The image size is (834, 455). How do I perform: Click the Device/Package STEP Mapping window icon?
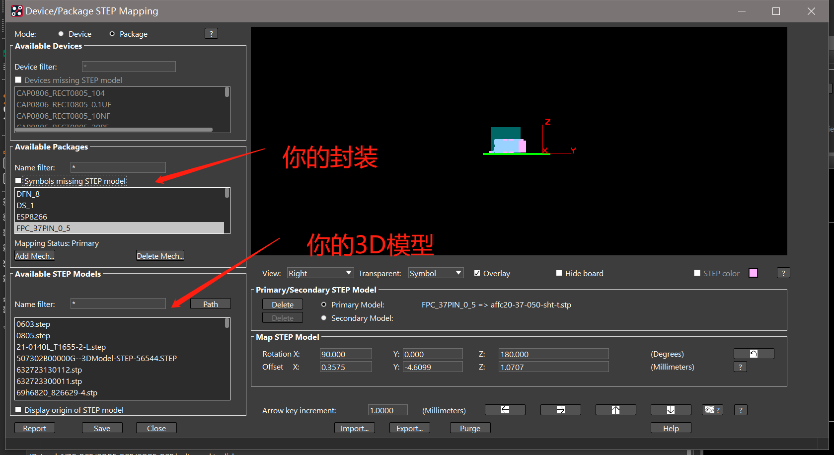(16, 11)
